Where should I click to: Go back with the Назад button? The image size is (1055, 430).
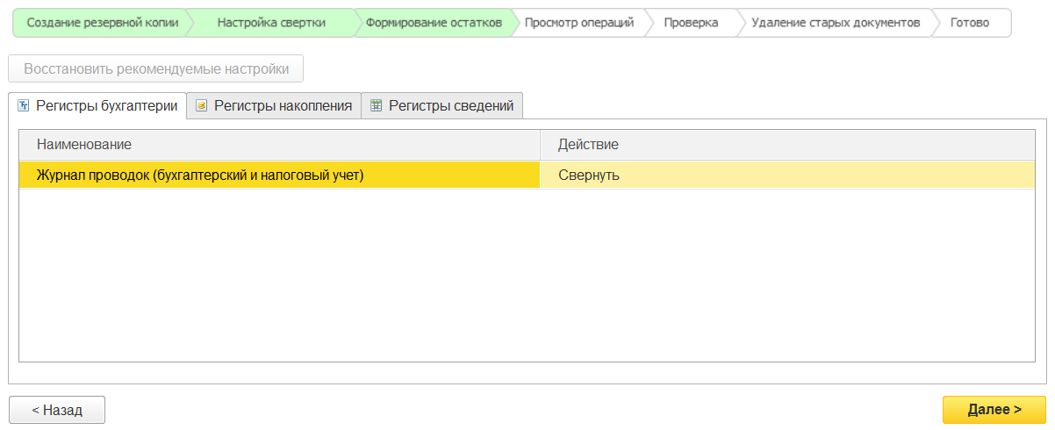(57, 410)
